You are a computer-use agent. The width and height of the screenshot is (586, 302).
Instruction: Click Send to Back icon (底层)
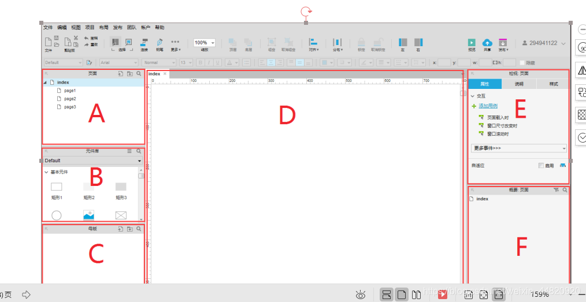tap(248, 42)
